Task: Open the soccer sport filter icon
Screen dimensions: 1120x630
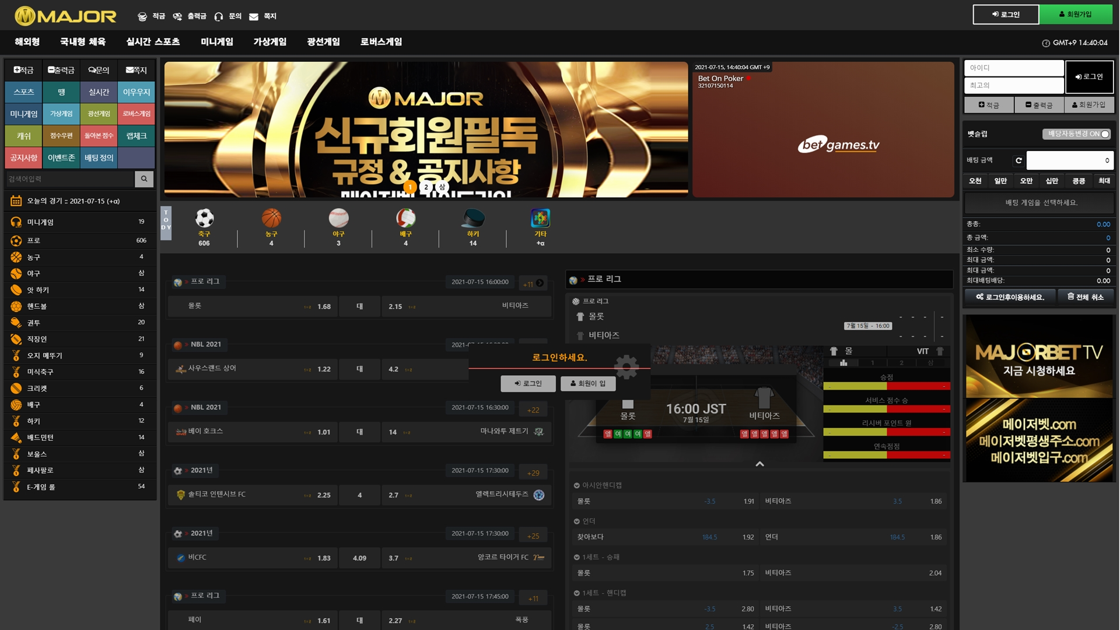Action: 204,218
